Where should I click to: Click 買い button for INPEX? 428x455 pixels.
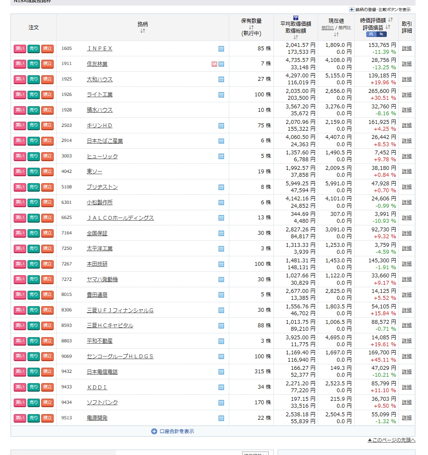click(x=20, y=49)
